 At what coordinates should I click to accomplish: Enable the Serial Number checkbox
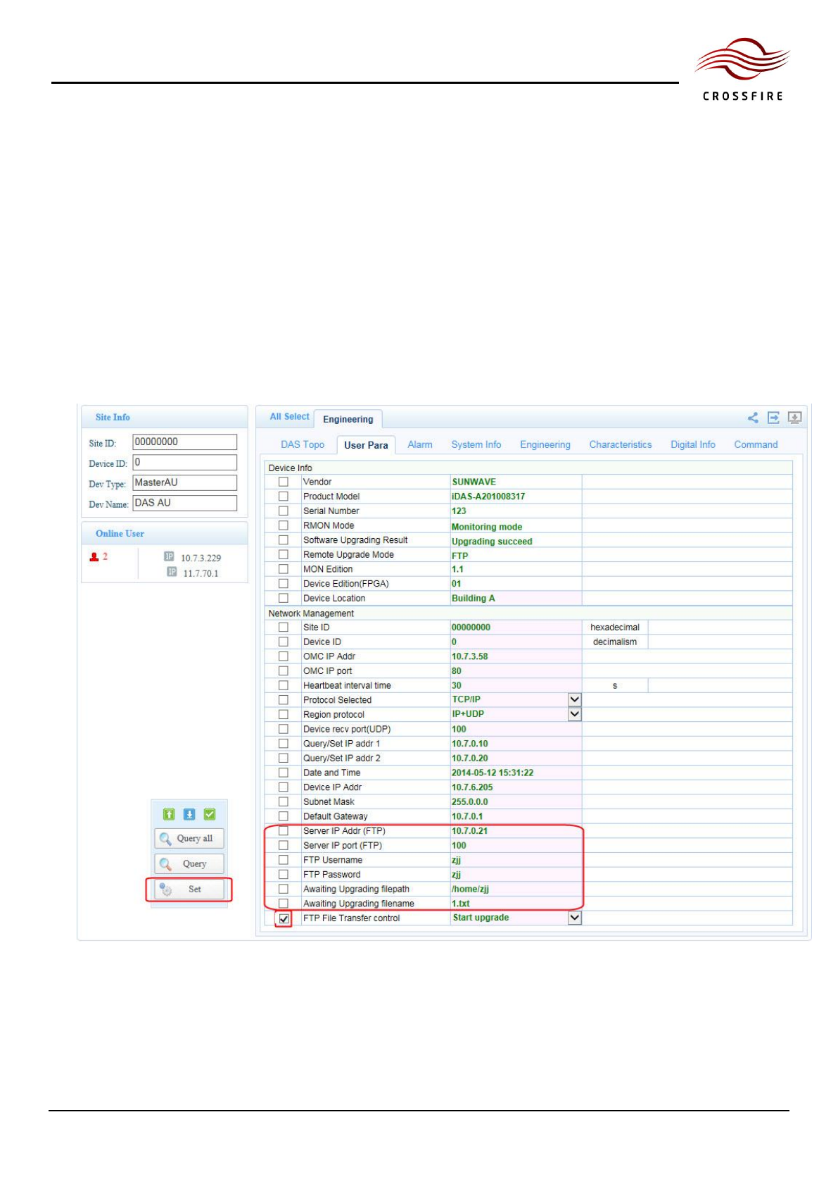pos(284,511)
